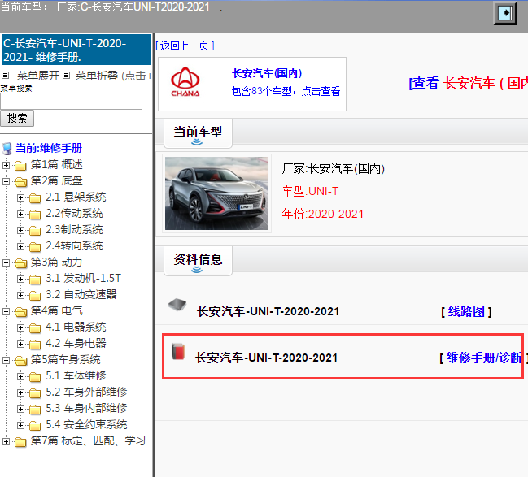Expand the 5.4 安全约束系统 node
Screen dimensions: 528x477
point(20,425)
